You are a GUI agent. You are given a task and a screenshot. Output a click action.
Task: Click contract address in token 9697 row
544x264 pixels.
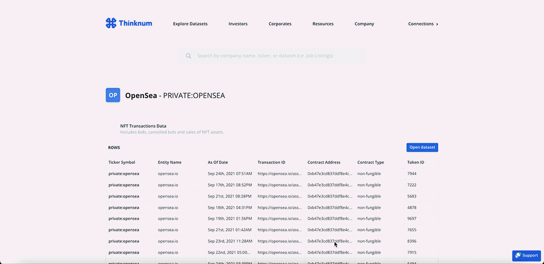point(329,219)
